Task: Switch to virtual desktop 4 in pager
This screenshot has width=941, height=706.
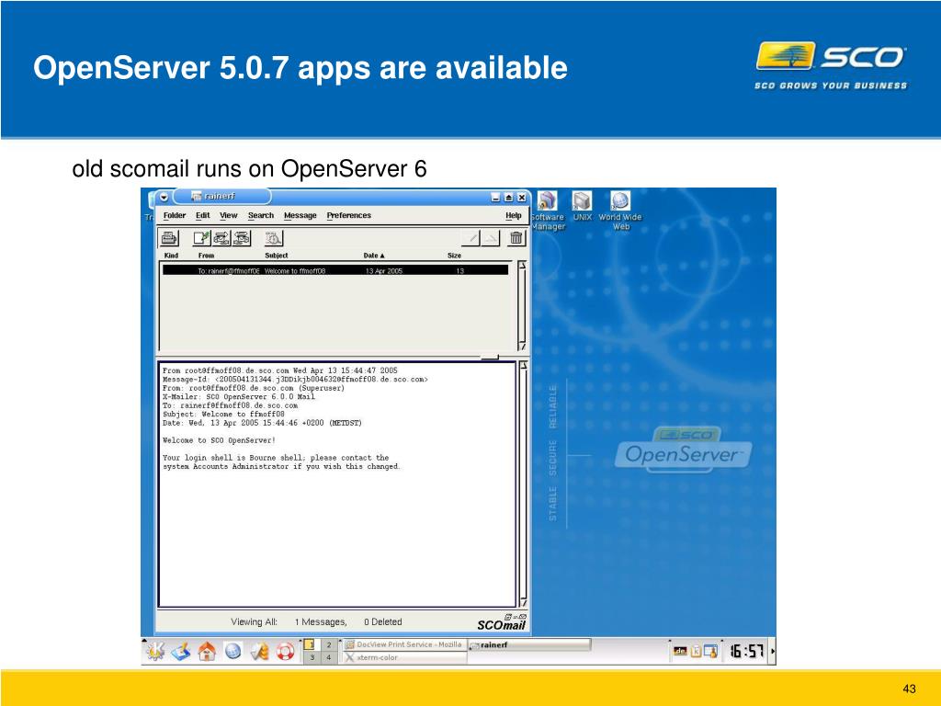Action: click(328, 657)
